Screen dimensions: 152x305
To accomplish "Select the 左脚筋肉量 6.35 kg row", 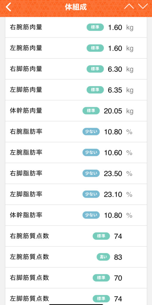I will tap(76, 90).
